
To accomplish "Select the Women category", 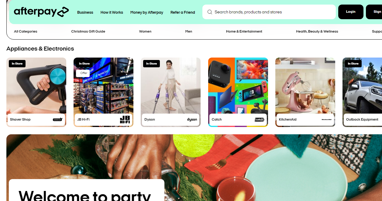I will [145, 31].
